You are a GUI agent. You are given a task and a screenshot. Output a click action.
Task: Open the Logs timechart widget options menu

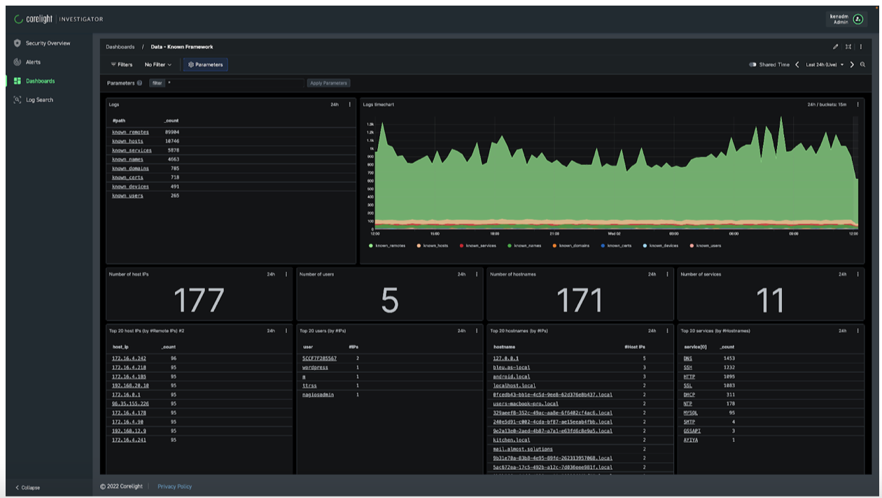point(858,105)
